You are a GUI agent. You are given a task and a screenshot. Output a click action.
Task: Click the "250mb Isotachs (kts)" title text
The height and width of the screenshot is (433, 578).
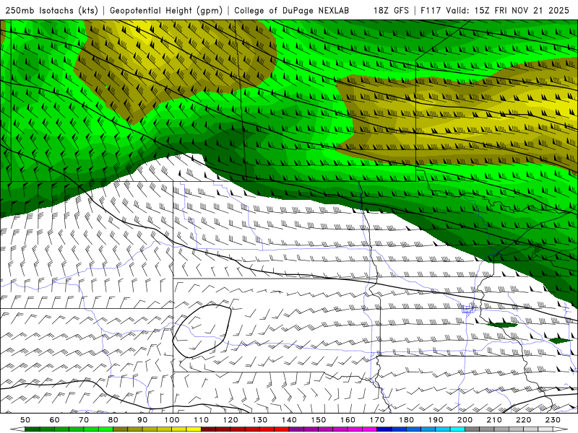(51, 11)
